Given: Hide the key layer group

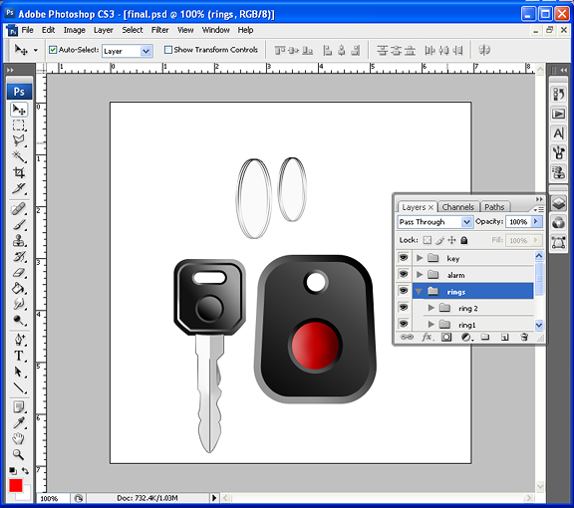Looking at the screenshot, I should click(404, 258).
